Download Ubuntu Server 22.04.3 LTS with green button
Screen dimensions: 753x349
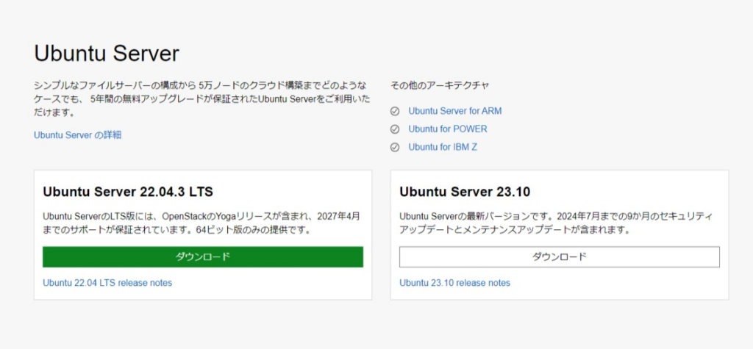point(203,257)
